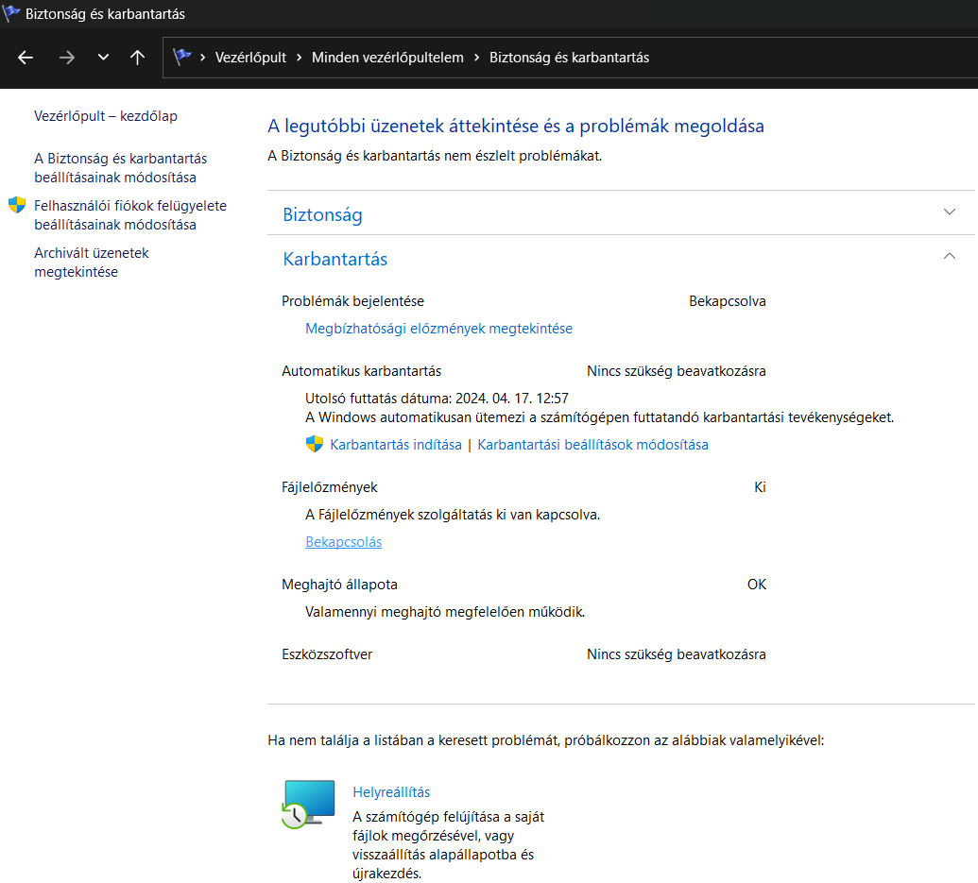This screenshot has width=978, height=883.
Task: Open Felhasználói fiókok felügyelete beállításainak módosítása
Action: (x=130, y=215)
